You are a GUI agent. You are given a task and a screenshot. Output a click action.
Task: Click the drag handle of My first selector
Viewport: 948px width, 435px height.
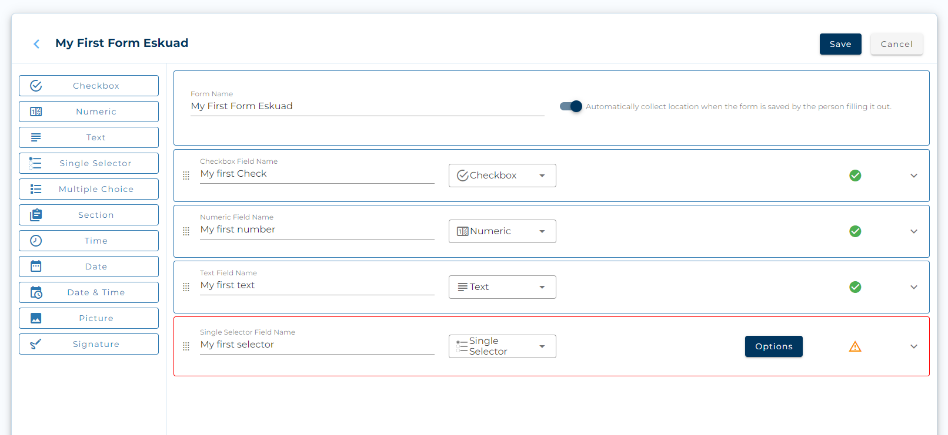pyautogui.click(x=186, y=346)
